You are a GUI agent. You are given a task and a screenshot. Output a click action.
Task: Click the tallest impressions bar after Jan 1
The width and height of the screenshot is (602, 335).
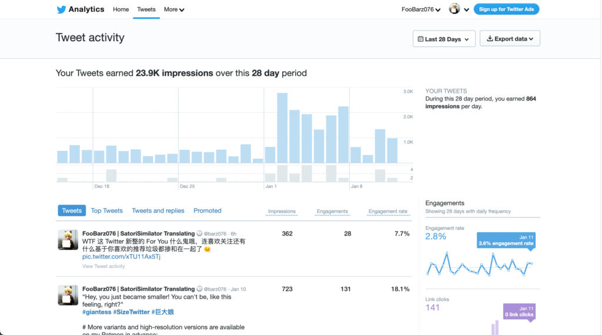pyautogui.click(x=282, y=128)
